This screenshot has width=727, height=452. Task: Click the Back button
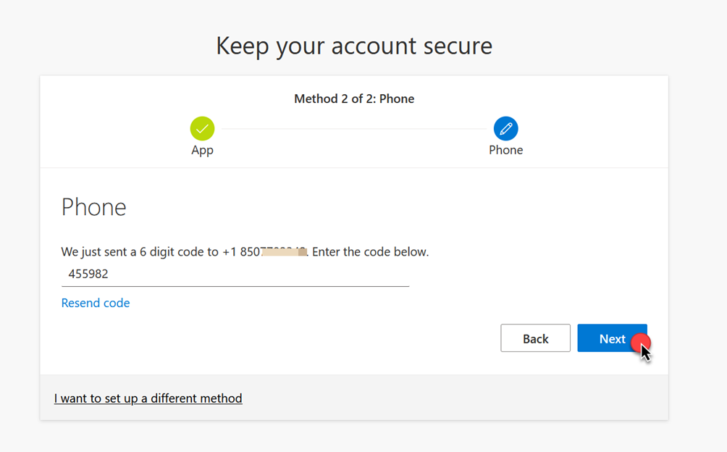(x=535, y=338)
